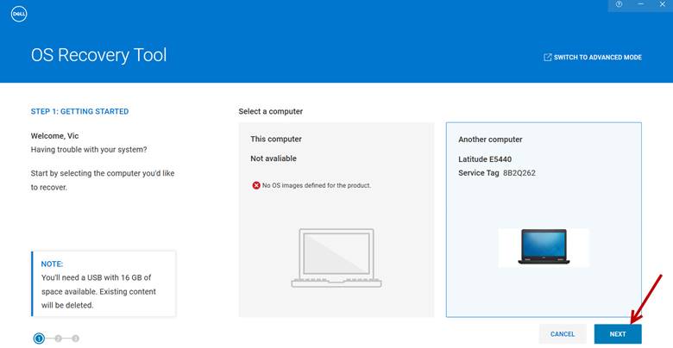This screenshot has width=673, height=348.
Task: Click the 'No OS images defined' error message
Action: (316, 185)
